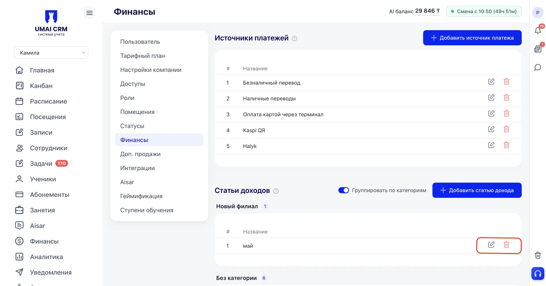
Task: Open the Камила branch dropdown
Action: pos(51,53)
